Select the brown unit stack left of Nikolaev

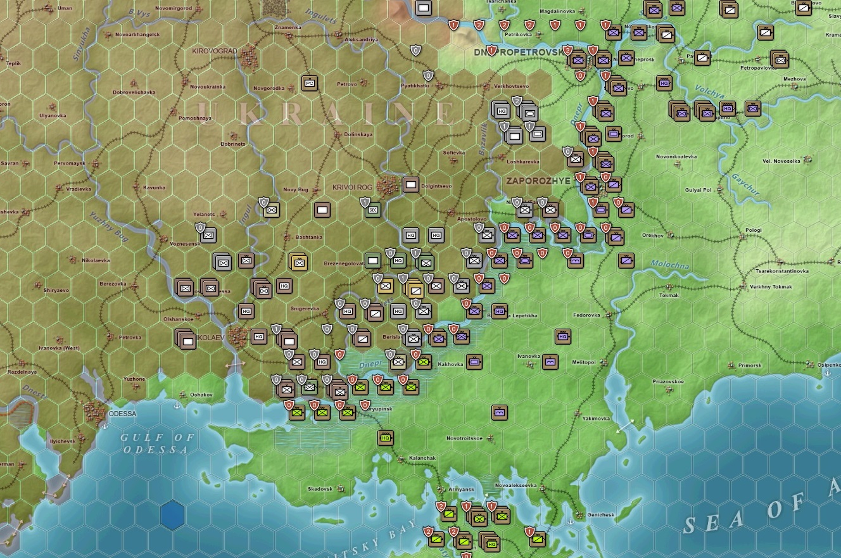pyautogui.click(x=186, y=339)
